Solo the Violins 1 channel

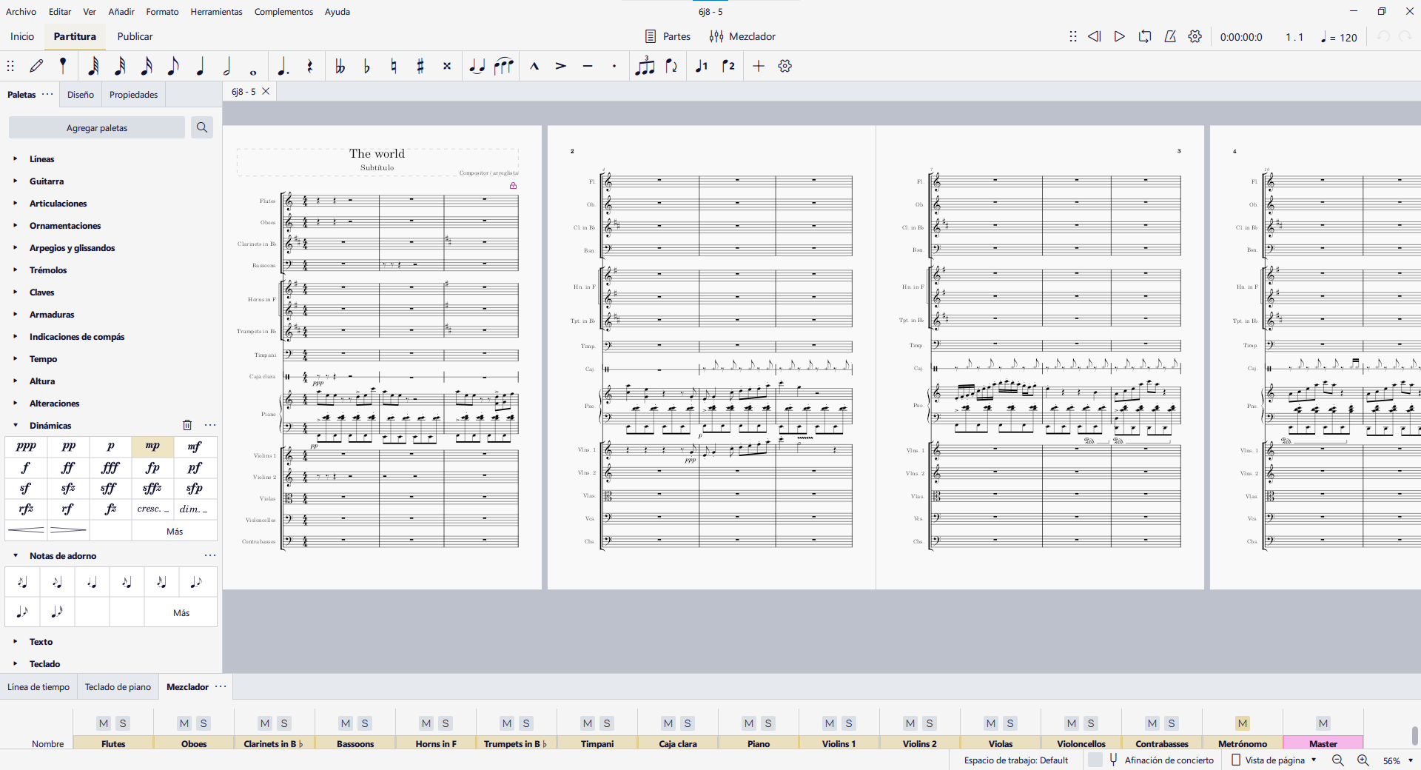click(x=849, y=723)
